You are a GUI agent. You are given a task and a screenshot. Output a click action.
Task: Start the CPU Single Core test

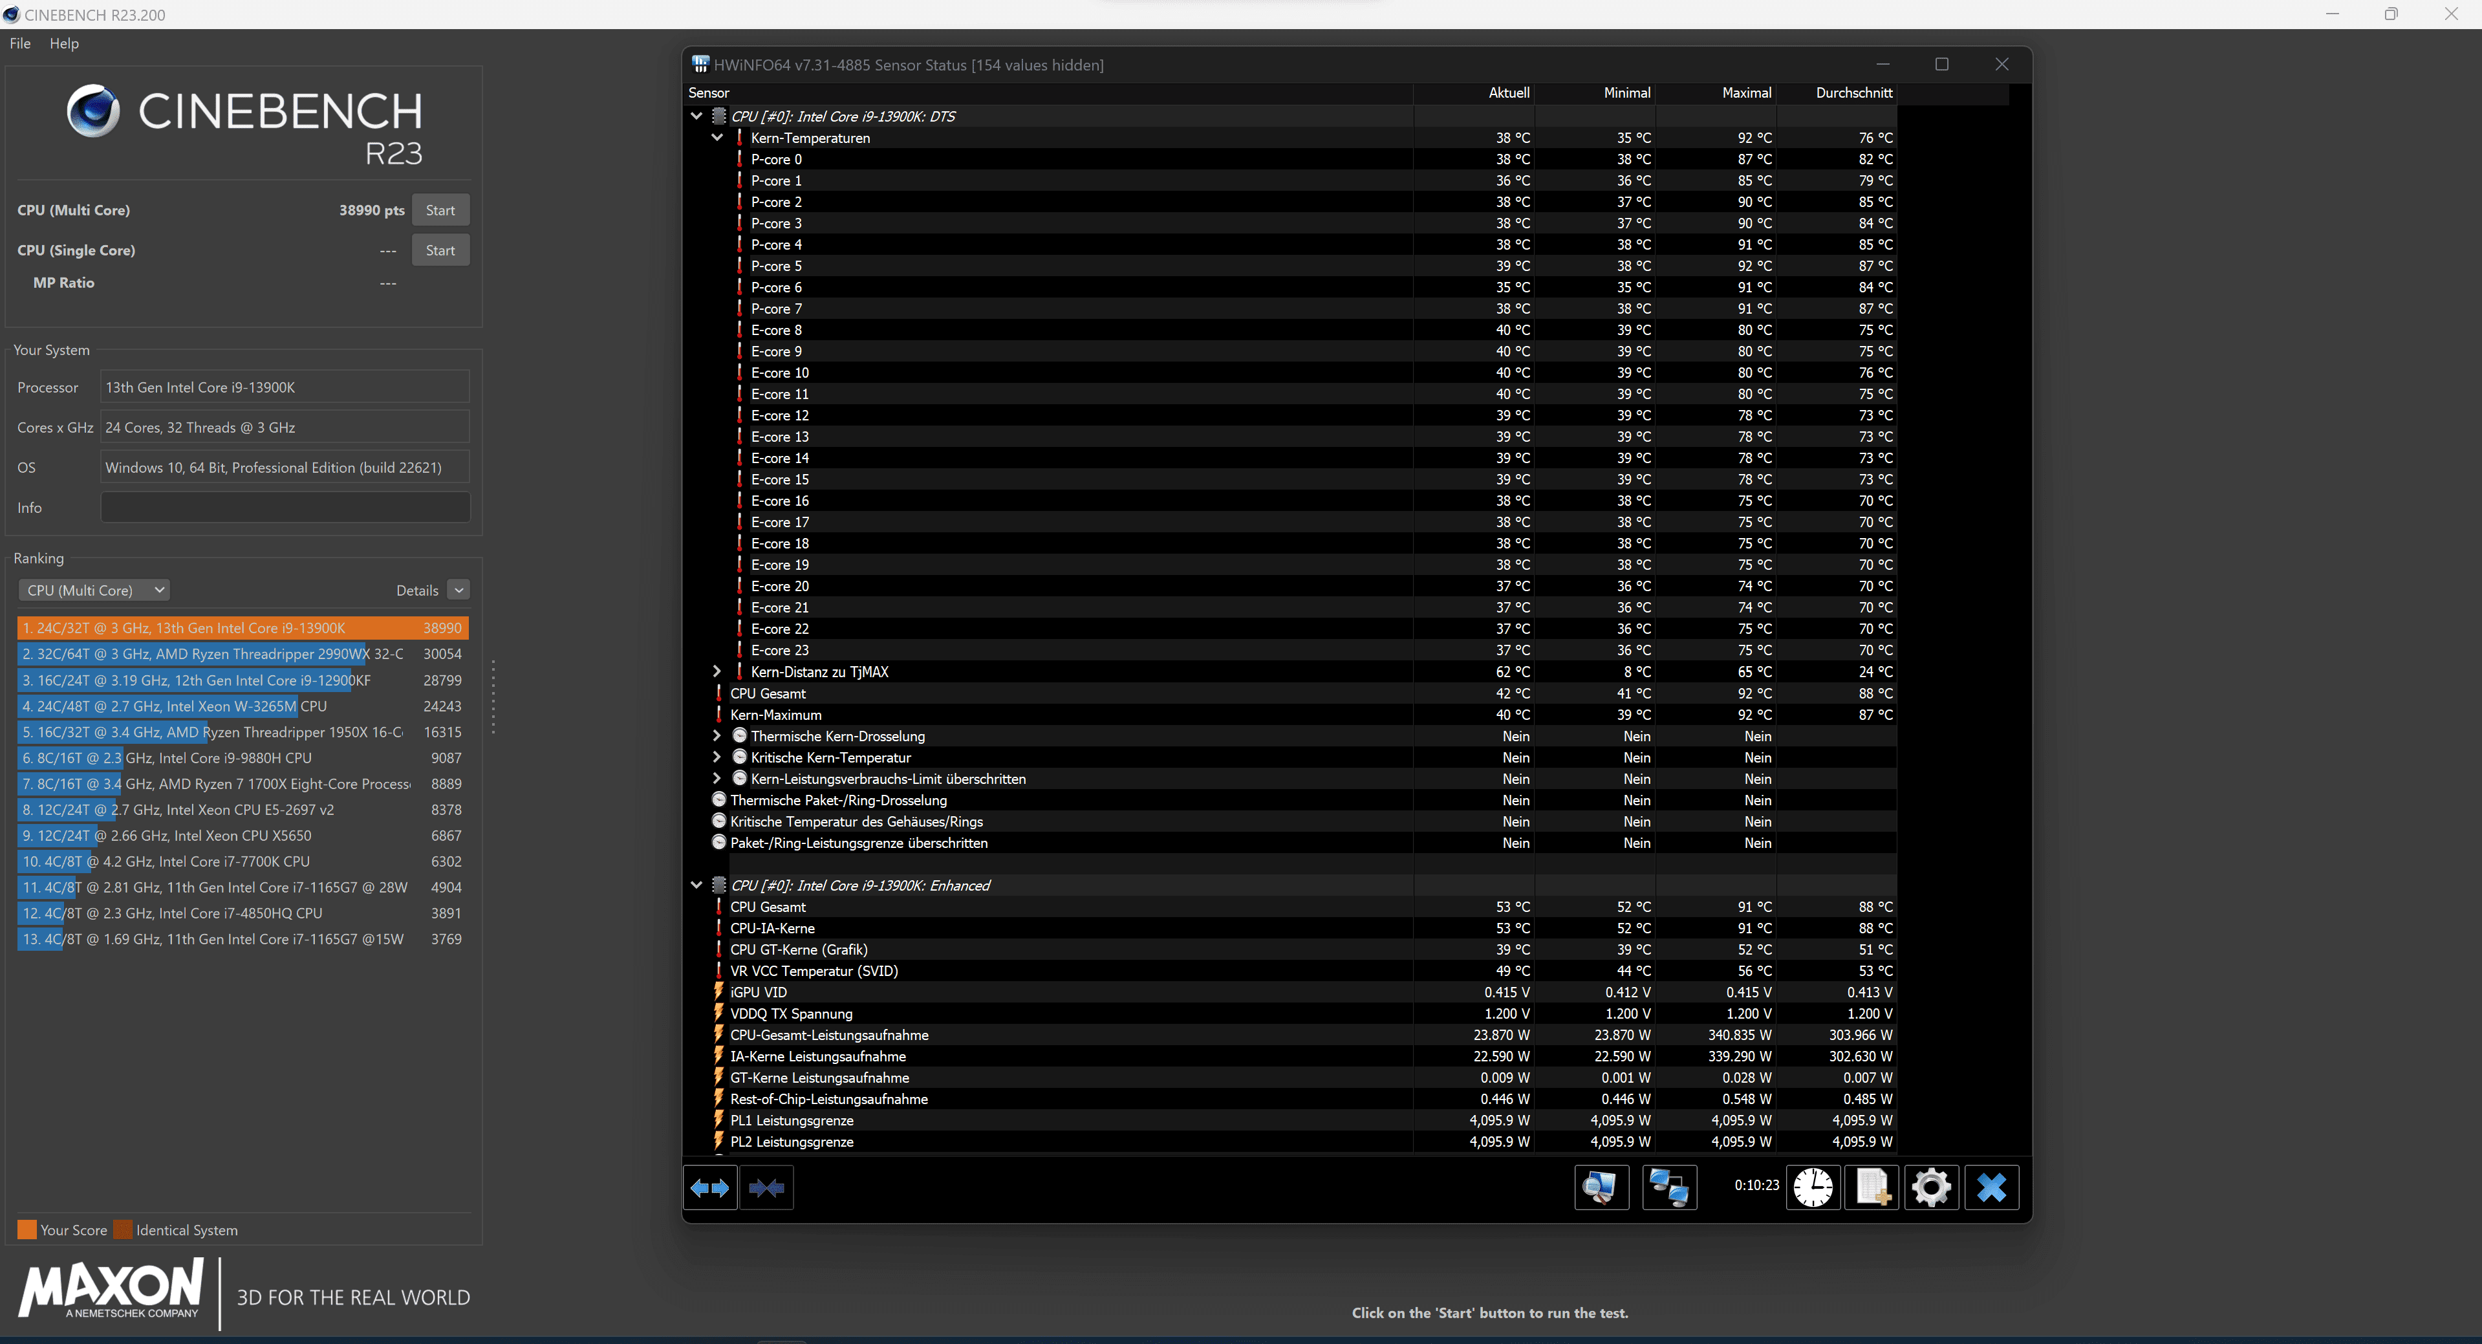(x=440, y=250)
